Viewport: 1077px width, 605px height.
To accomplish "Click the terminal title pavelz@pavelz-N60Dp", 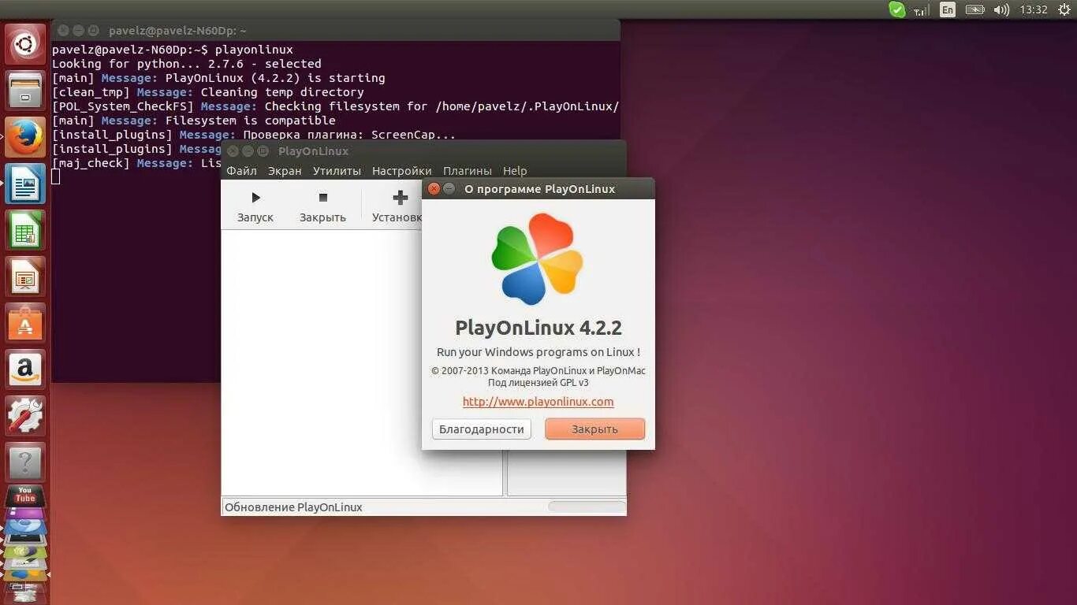I will [177, 31].
